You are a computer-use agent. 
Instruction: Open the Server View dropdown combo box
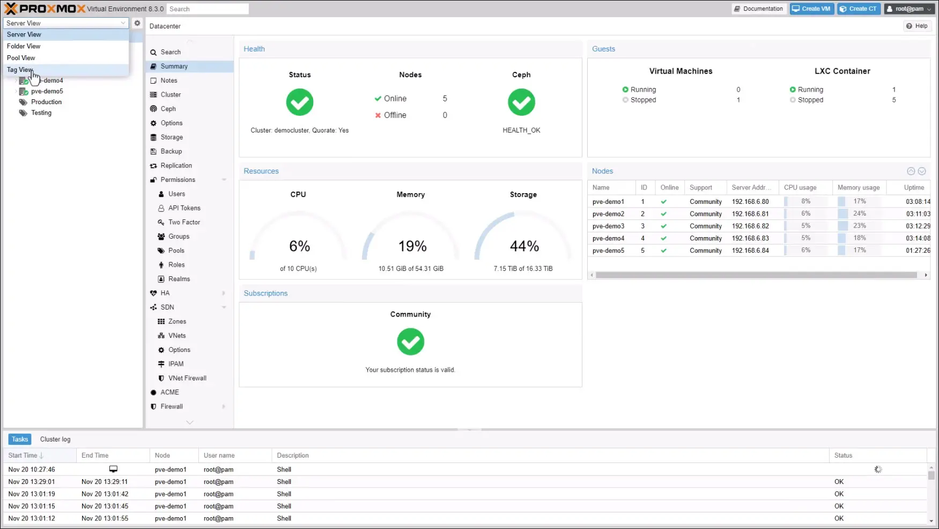[x=66, y=23]
